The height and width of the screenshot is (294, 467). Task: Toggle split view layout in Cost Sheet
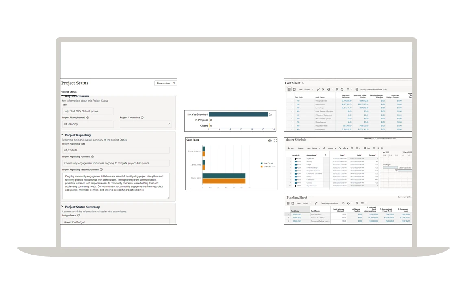pyautogui.click(x=294, y=89)
